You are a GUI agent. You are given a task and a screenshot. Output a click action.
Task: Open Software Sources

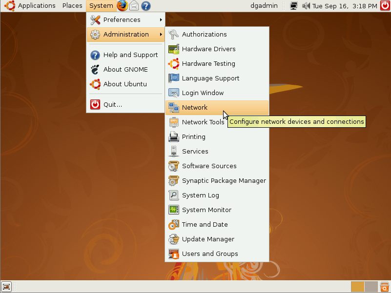pos(217,166)
